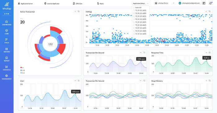Check the first TC-29-101-8095 application checkbox
This screenshot has height=113, width=217.
pyautogui.click(x=134, y=11)
